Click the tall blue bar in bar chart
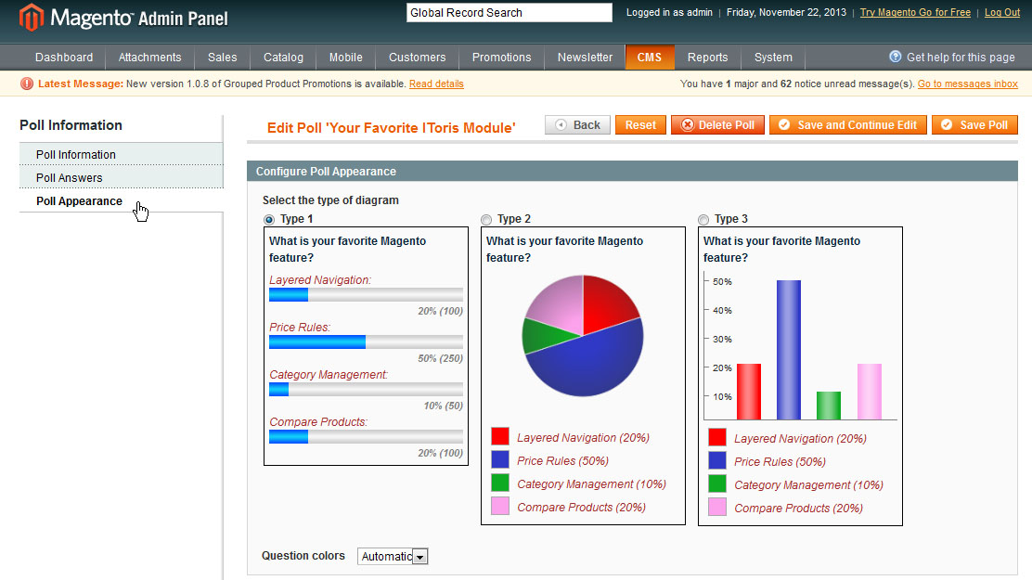 pyautogui.click(x=789, y=350)
